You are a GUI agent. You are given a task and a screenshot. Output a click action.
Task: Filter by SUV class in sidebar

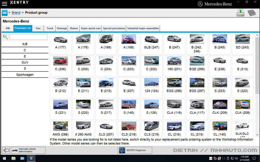(25, 62)
